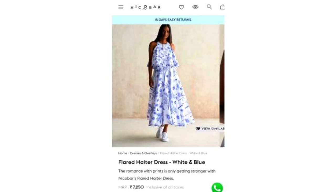Click the ₹7,250 price text
The height and width of the screenshot is (192, 336).
pyautogui.click(x=137, y=187)
